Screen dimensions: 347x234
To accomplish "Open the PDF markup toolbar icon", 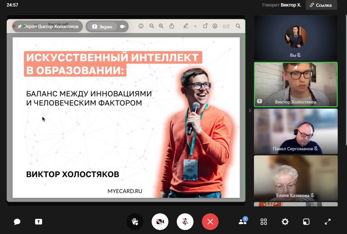I will click(x=215, y=26).
